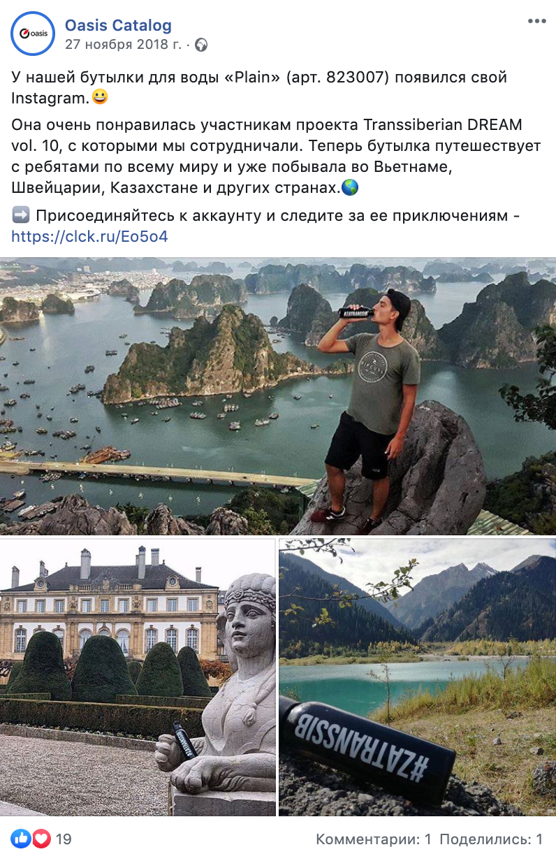Image resolution: width=556 pixels, height=861 pixels.
Task: Click the smiling face emoji after Instagram
Action: (101, 97)
